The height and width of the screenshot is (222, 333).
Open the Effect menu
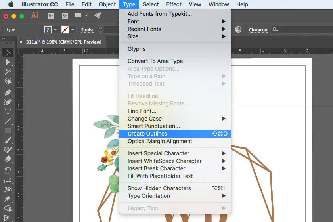click(x=174, y=4)
